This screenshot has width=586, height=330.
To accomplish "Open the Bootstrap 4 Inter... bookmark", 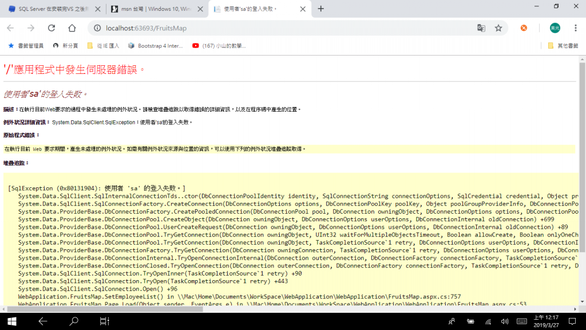I will (x=156, y=46).
